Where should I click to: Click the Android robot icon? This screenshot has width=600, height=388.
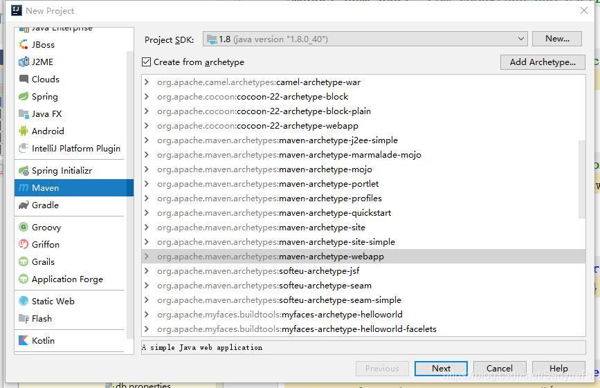tap(24, 131)
